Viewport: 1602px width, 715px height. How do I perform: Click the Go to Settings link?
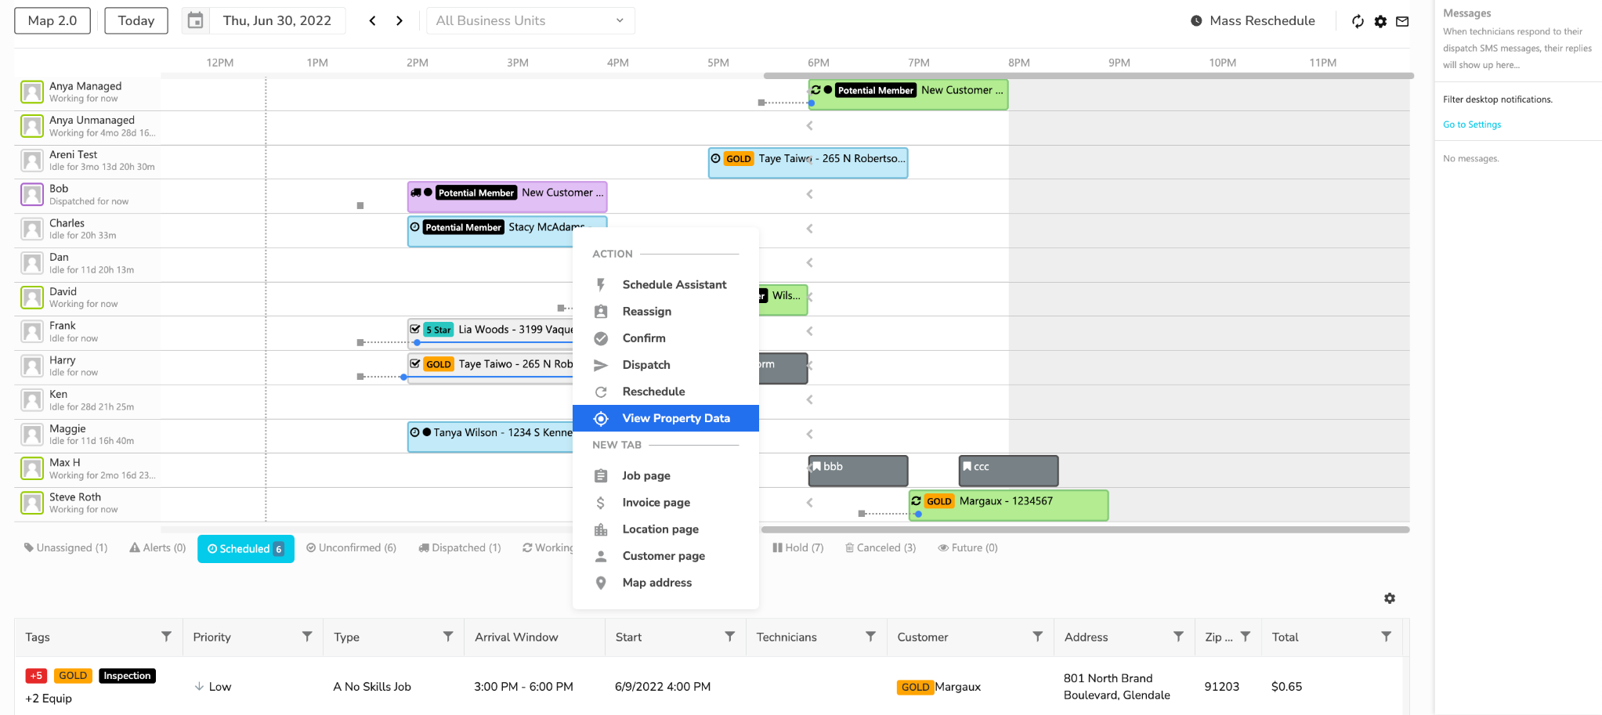point(1471,124)
